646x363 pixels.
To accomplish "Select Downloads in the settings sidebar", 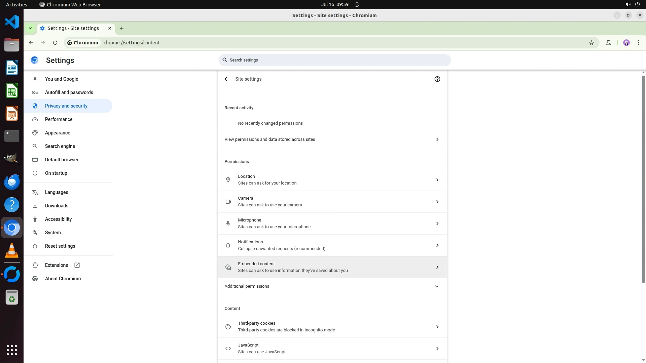I will 57,206.
